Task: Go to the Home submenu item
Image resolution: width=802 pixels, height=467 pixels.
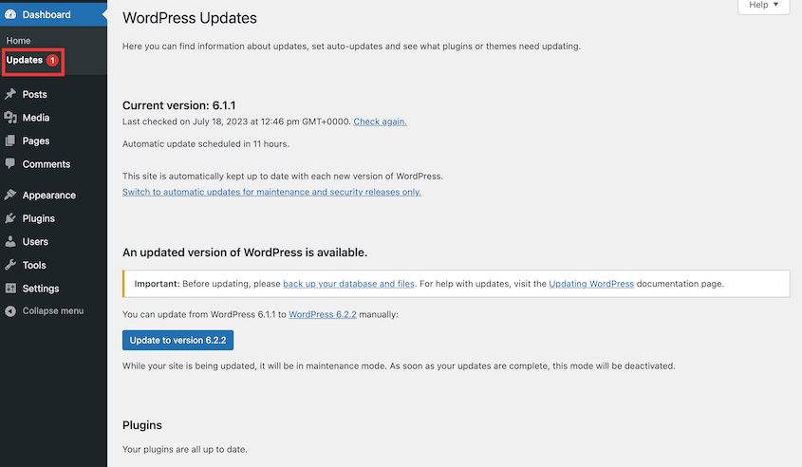Action: tap(18, 41)
